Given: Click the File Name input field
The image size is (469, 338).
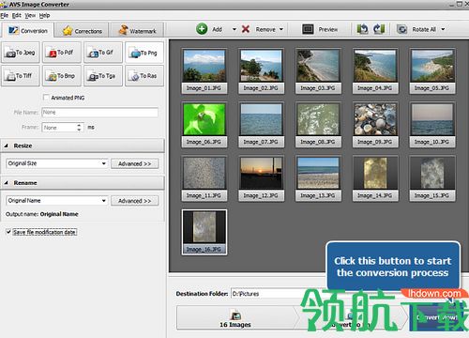Looking at the screenshot, I should [99, 113].
